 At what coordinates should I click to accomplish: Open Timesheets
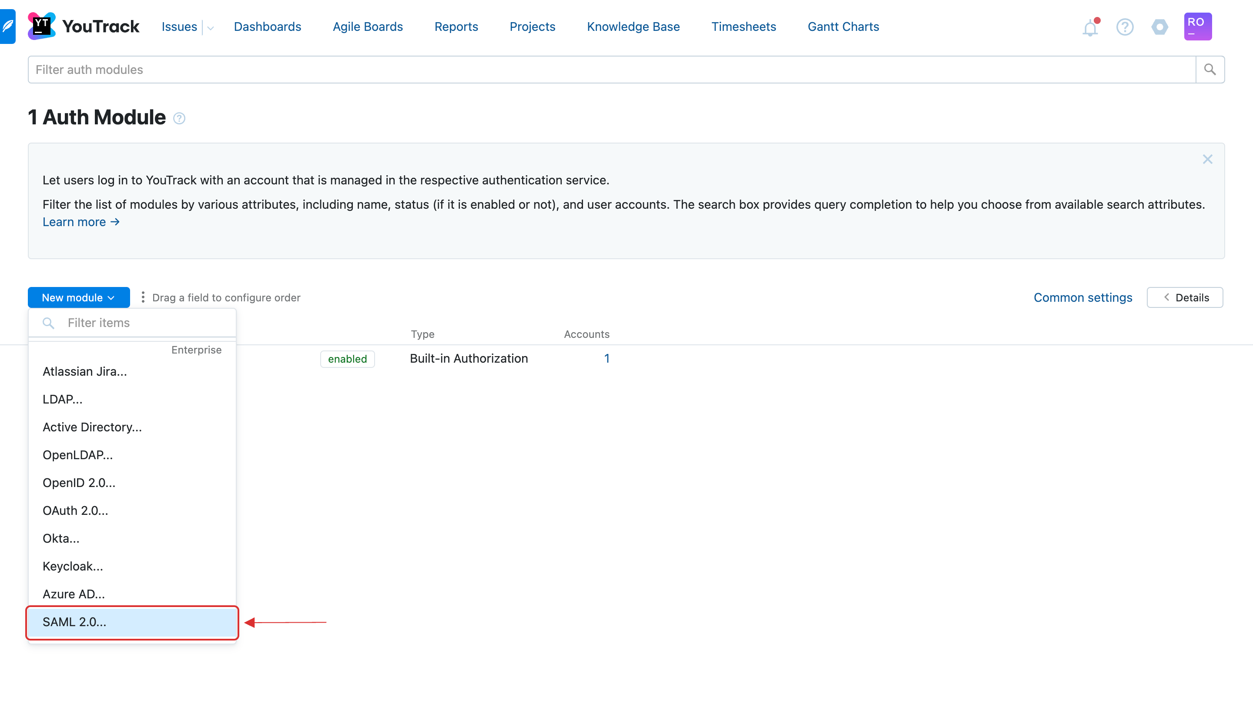(743, 27)
